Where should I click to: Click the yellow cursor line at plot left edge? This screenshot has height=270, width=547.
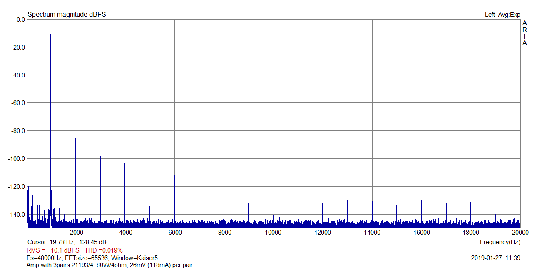[x=27, y=124]
